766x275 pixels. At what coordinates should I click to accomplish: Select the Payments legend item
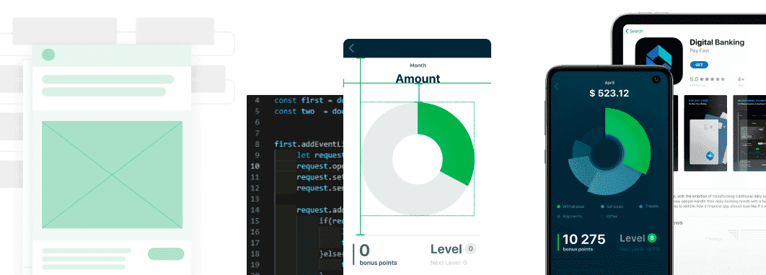tap(570, 216)
